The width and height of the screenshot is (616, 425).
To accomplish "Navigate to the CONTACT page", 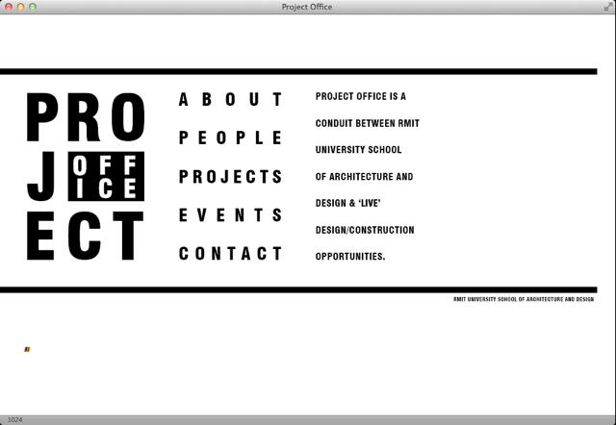I will [231, 254].
